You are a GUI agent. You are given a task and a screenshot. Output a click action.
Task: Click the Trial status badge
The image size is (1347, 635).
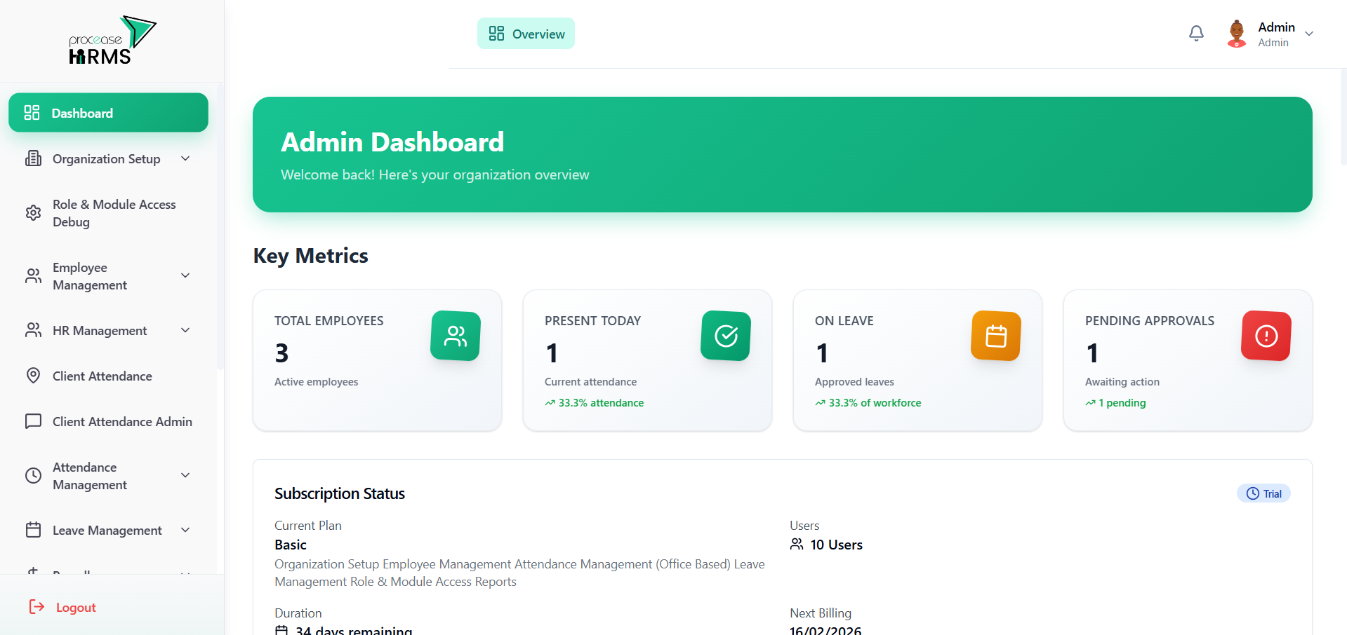pyautogui.click(x=1263, y=493)
